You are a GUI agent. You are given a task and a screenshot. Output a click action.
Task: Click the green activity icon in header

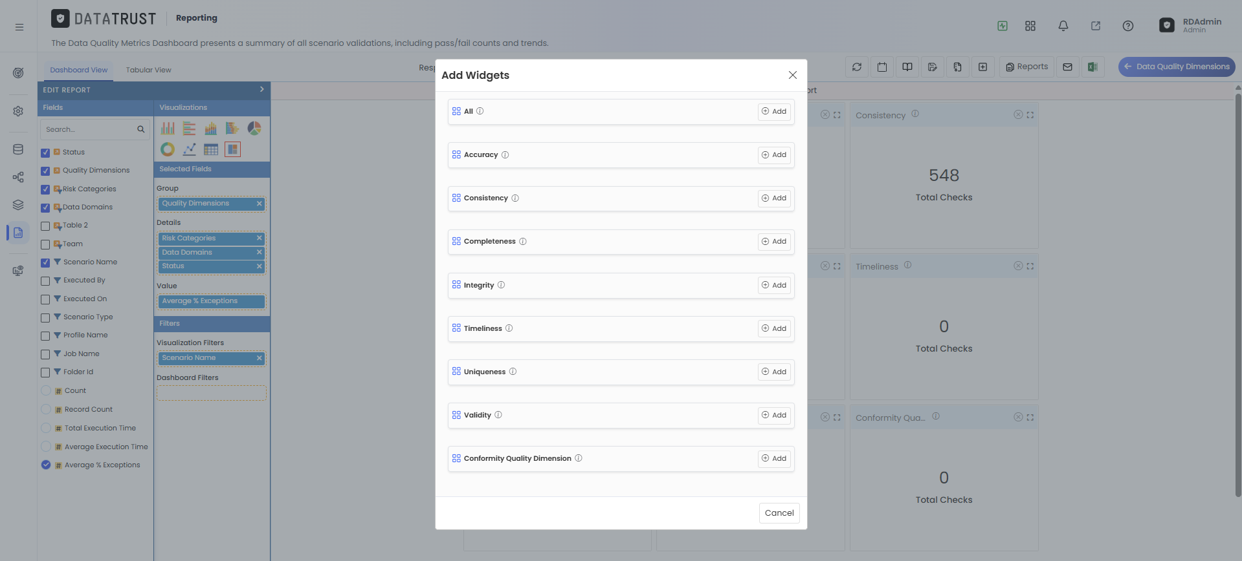(1003, 26)
